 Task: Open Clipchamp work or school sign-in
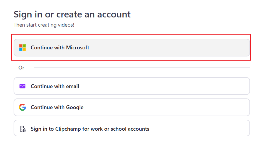132,129
